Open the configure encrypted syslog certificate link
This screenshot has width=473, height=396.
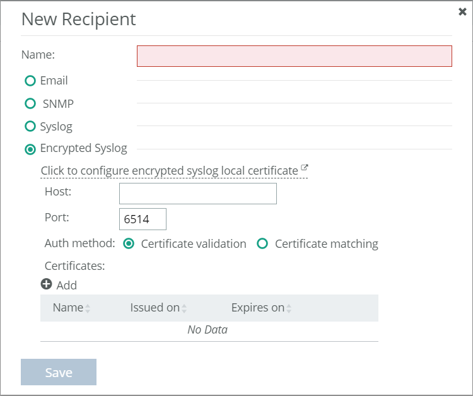pos(169,171)
